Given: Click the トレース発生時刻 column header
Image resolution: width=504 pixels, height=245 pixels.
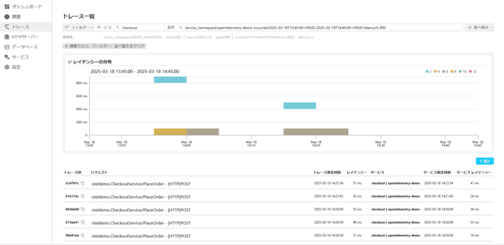Looking at the screenshot, I should coord(328,173).
